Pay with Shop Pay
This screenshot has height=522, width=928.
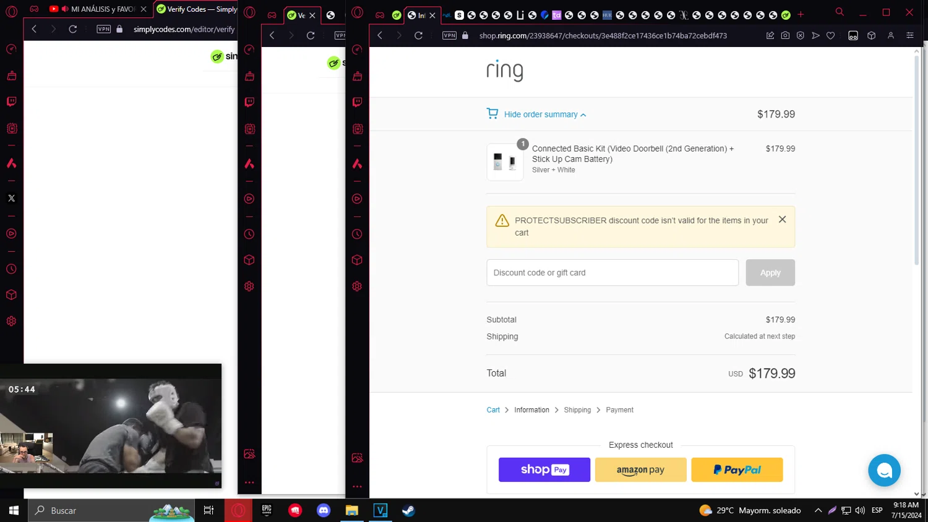(544, 470)
